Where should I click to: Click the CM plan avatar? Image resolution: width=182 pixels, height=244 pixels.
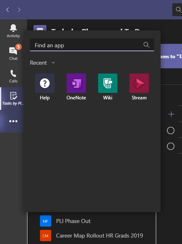coord(46,236)
